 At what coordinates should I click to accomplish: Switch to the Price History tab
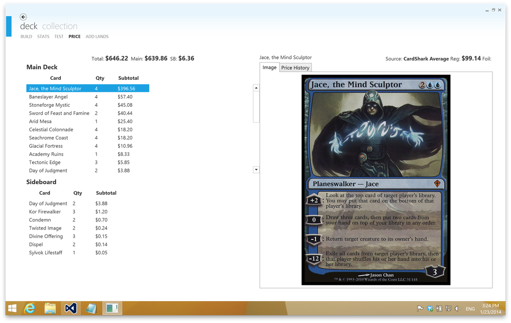click(295, 67)
